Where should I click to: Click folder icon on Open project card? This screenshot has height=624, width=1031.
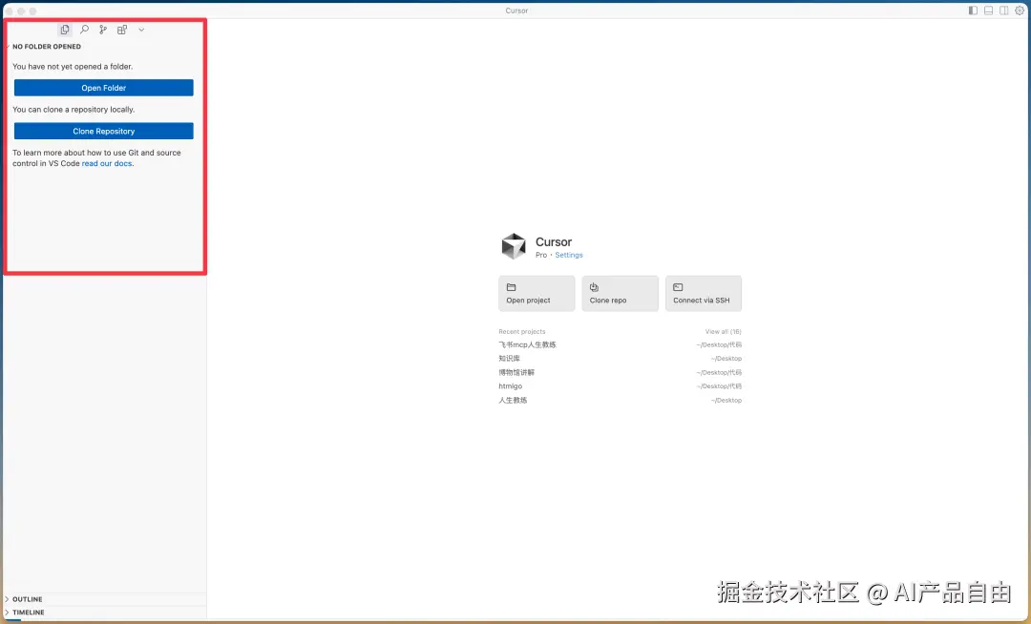[511, 287]
